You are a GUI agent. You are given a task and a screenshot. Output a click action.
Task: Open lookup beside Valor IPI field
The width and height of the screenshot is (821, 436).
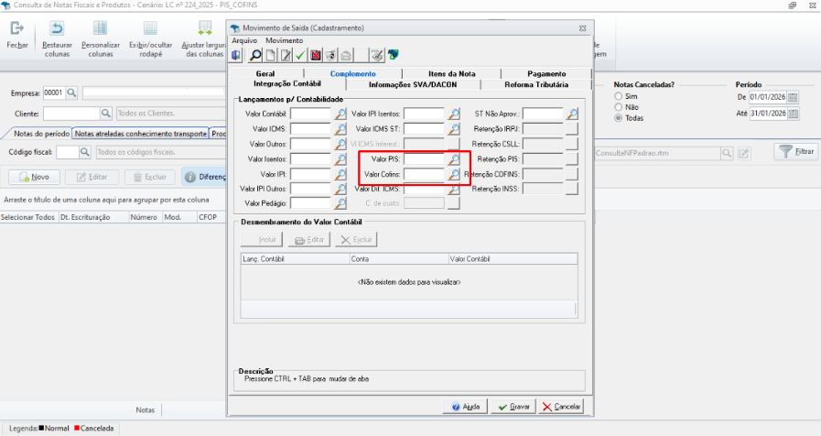tap(340, 174)
